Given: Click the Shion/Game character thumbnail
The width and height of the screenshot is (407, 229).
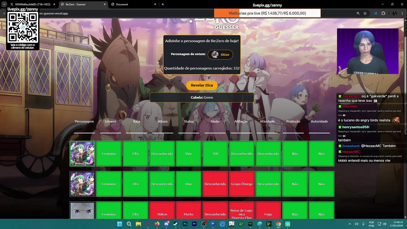Looking at the screenshot, I should click(82, 154).
